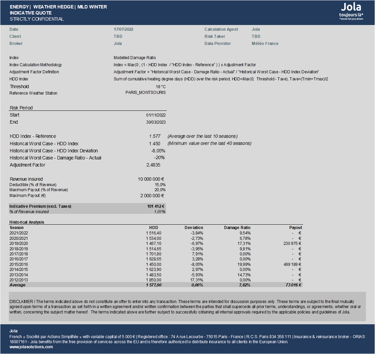Select the Risk Period start date 01/11/2022
Image resolution: width=375 pixels, height=354 pixels.
pos(156,115)
